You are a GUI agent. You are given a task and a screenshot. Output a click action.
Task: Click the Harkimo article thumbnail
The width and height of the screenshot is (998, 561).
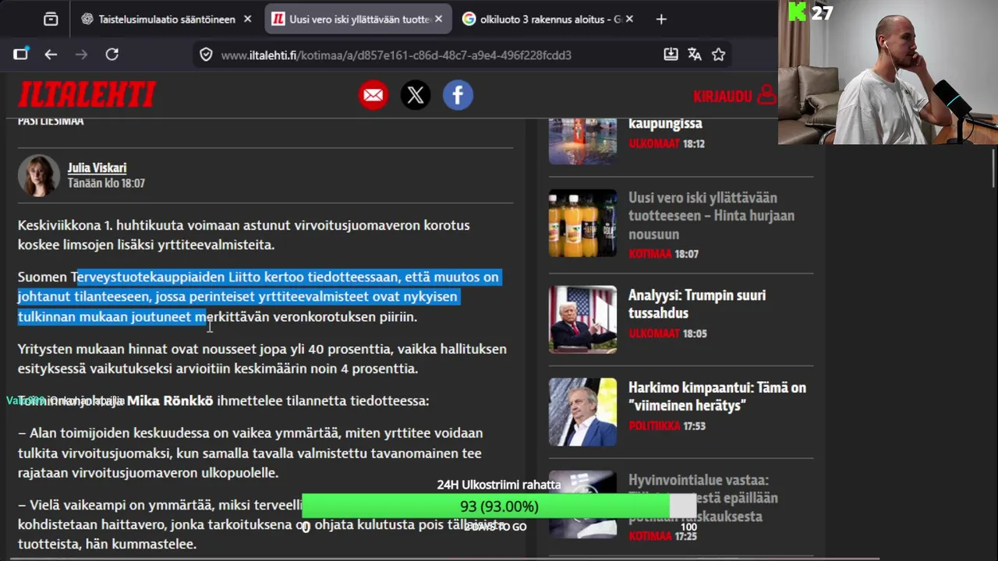[x=582, y=412]
